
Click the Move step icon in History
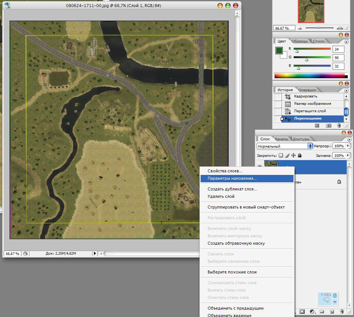(288, 118)
